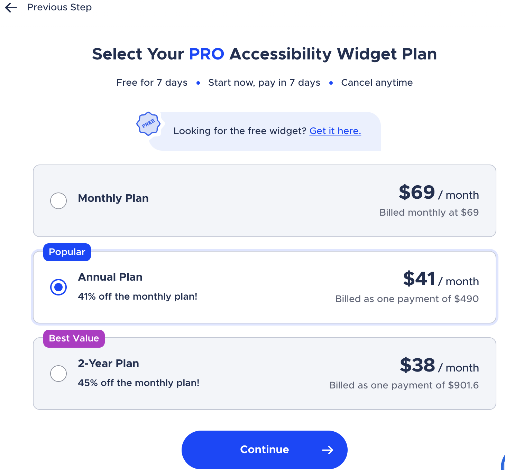Click the $38 / month price
The width and height of the screenshot is (505, 470).
[x=440, y=365]
